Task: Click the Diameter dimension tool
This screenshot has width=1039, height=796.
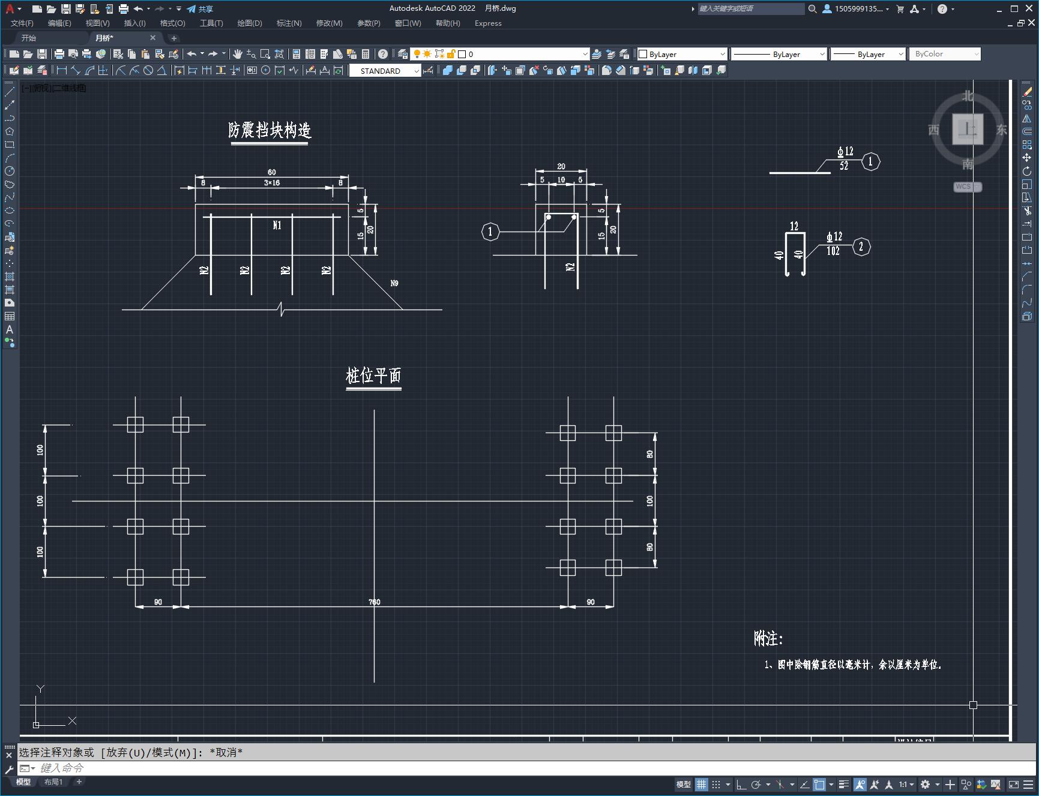Action: coord(148,70)
